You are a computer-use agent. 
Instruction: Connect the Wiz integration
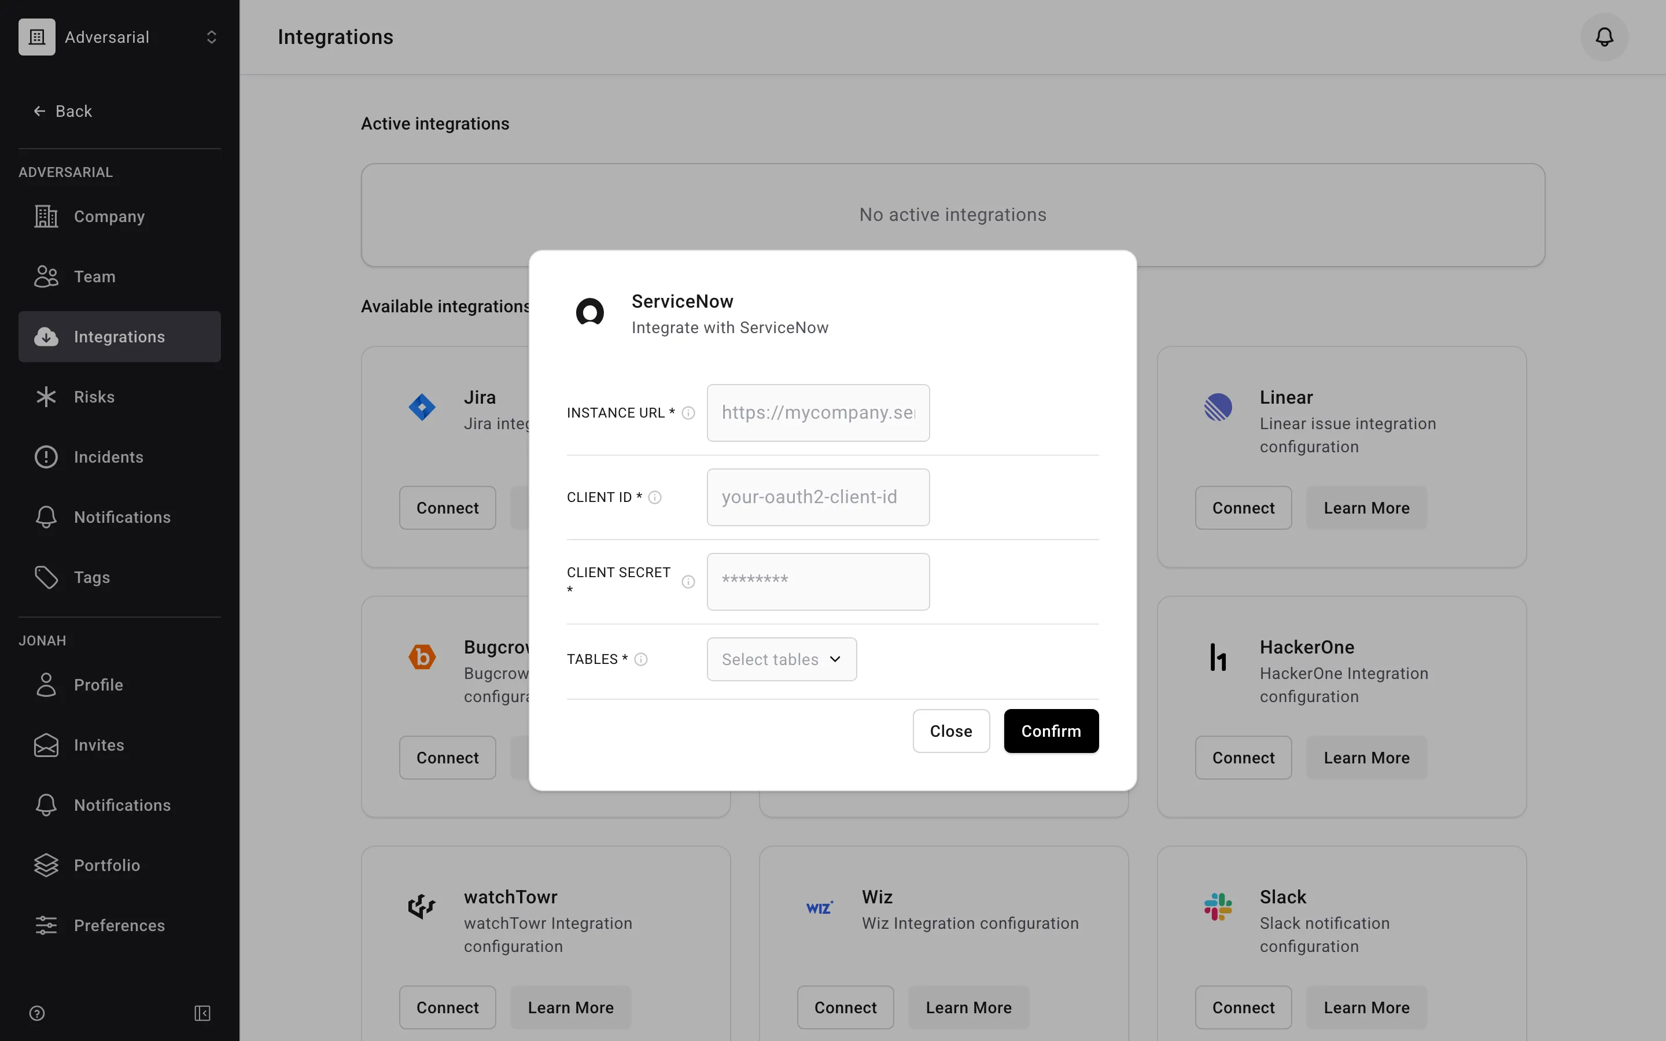[x=845, y=1007]
